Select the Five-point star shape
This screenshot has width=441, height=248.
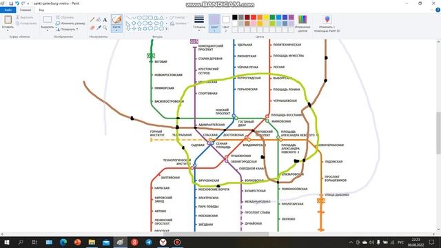pyautogui.click(x=139, y=29)
